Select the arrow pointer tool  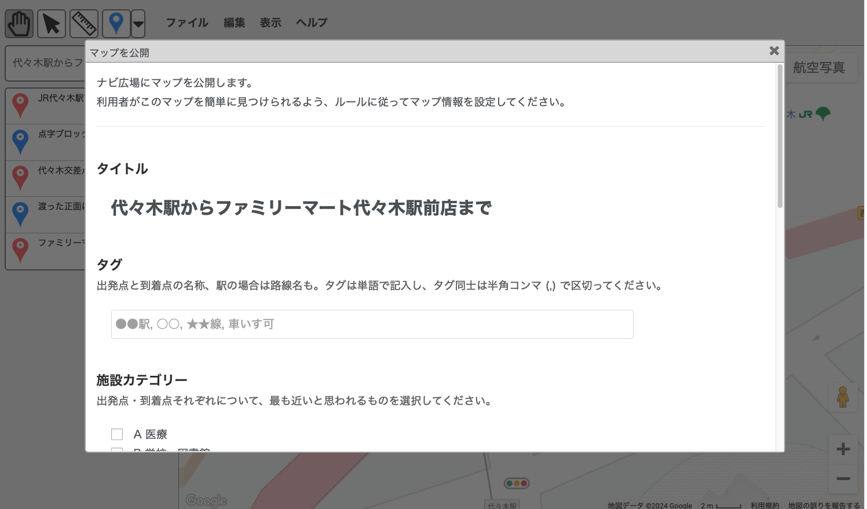[52, 24]
